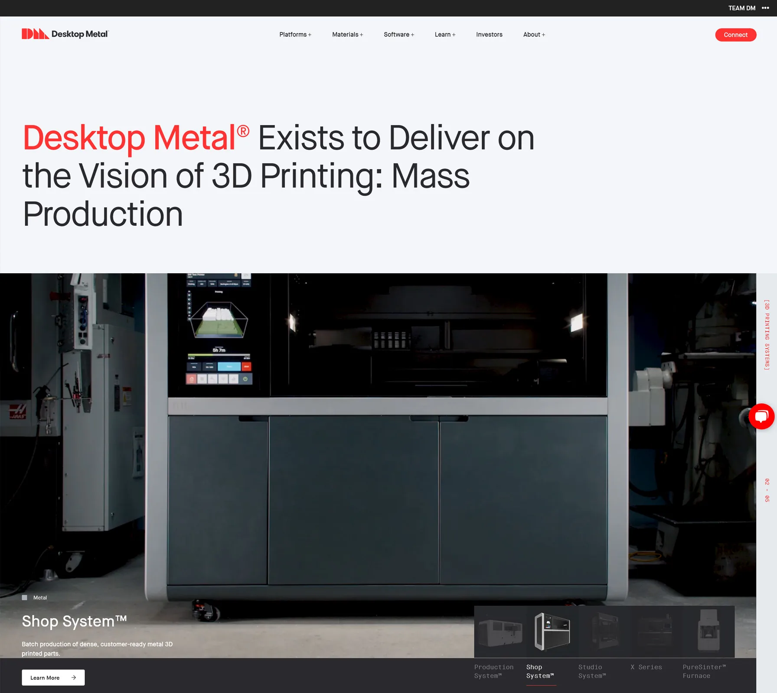Switch to the PureSinter Furnace tab
The width and height of the screenshot is (777, 693).
point(704,671)
